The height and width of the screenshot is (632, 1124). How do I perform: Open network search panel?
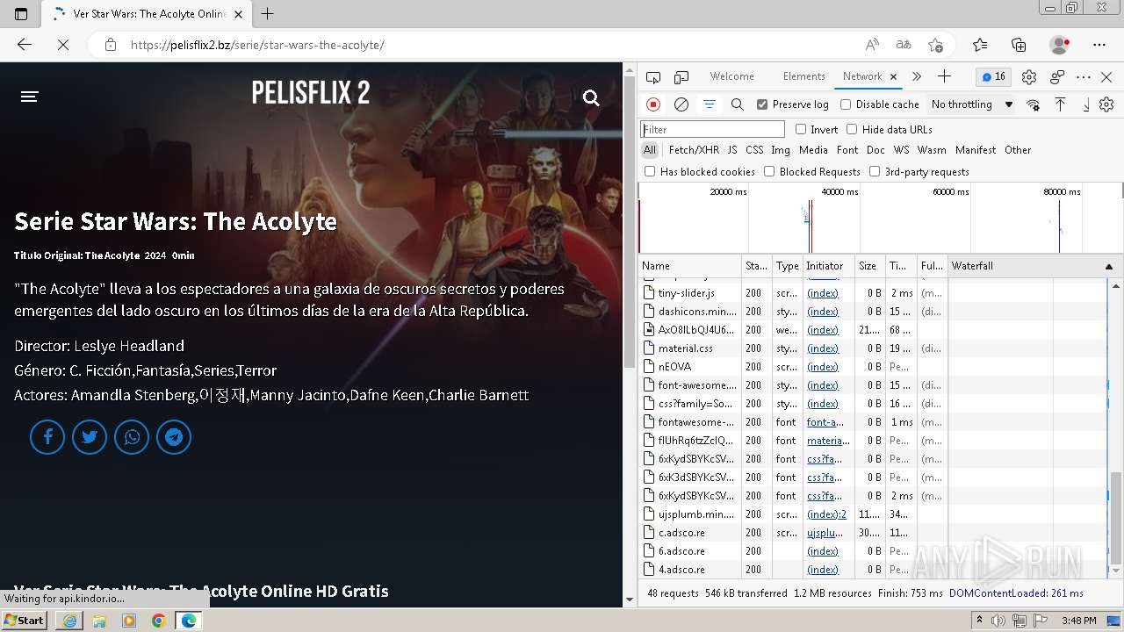(x=738, y=104)
